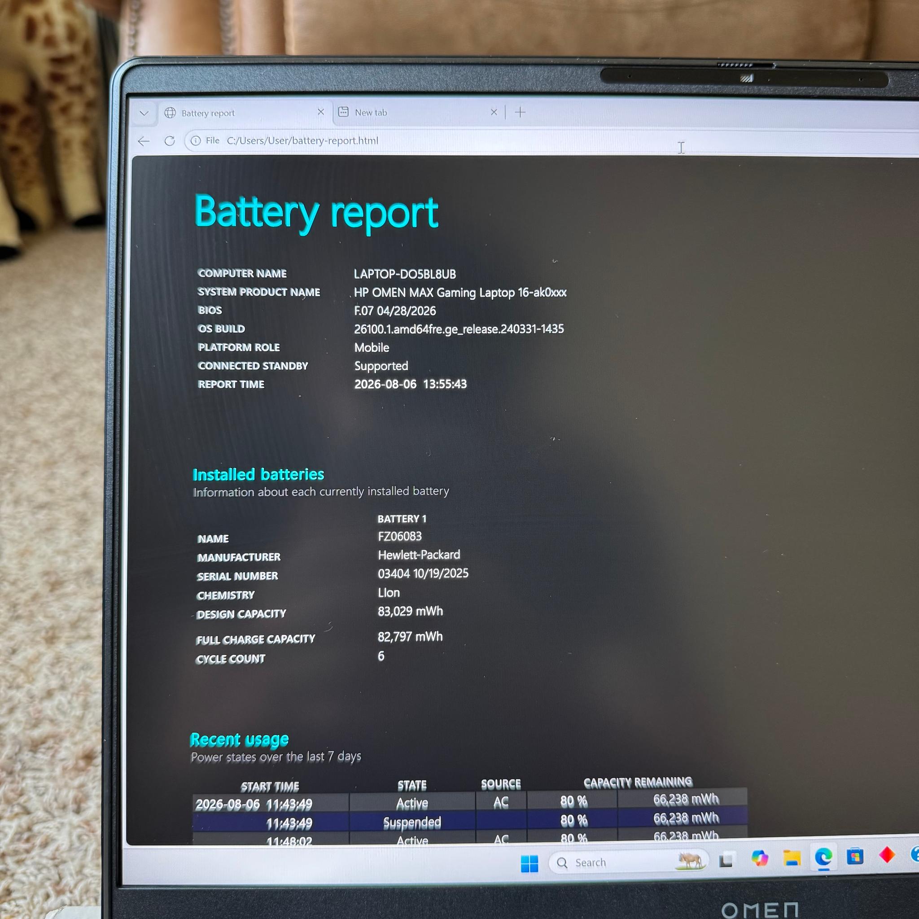Click the file info icon in address bar

point(196,140)
